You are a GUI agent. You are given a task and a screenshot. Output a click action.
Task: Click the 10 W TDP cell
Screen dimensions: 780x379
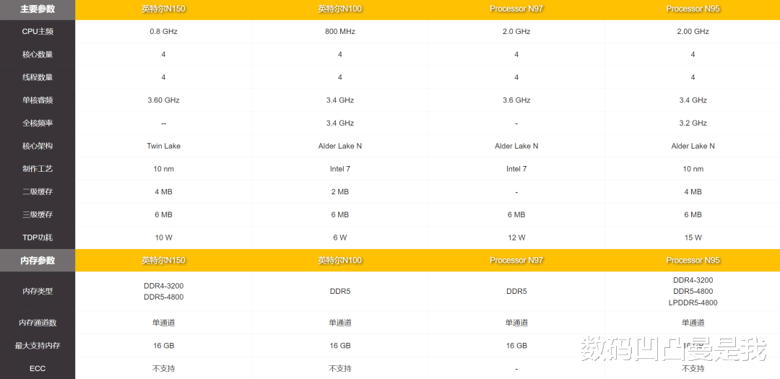click(x=163, y=238)
